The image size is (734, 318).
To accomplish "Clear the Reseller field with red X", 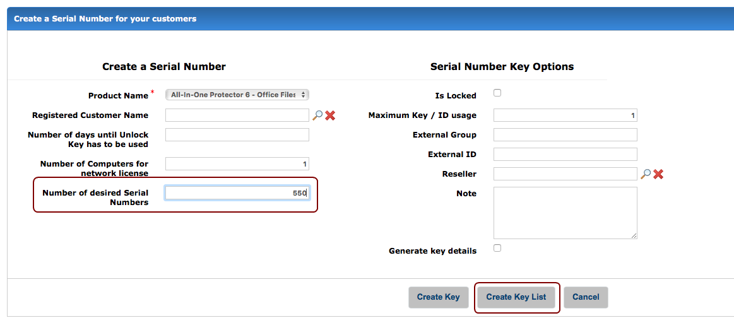I will pyautogui.click(x=658, y=174).
